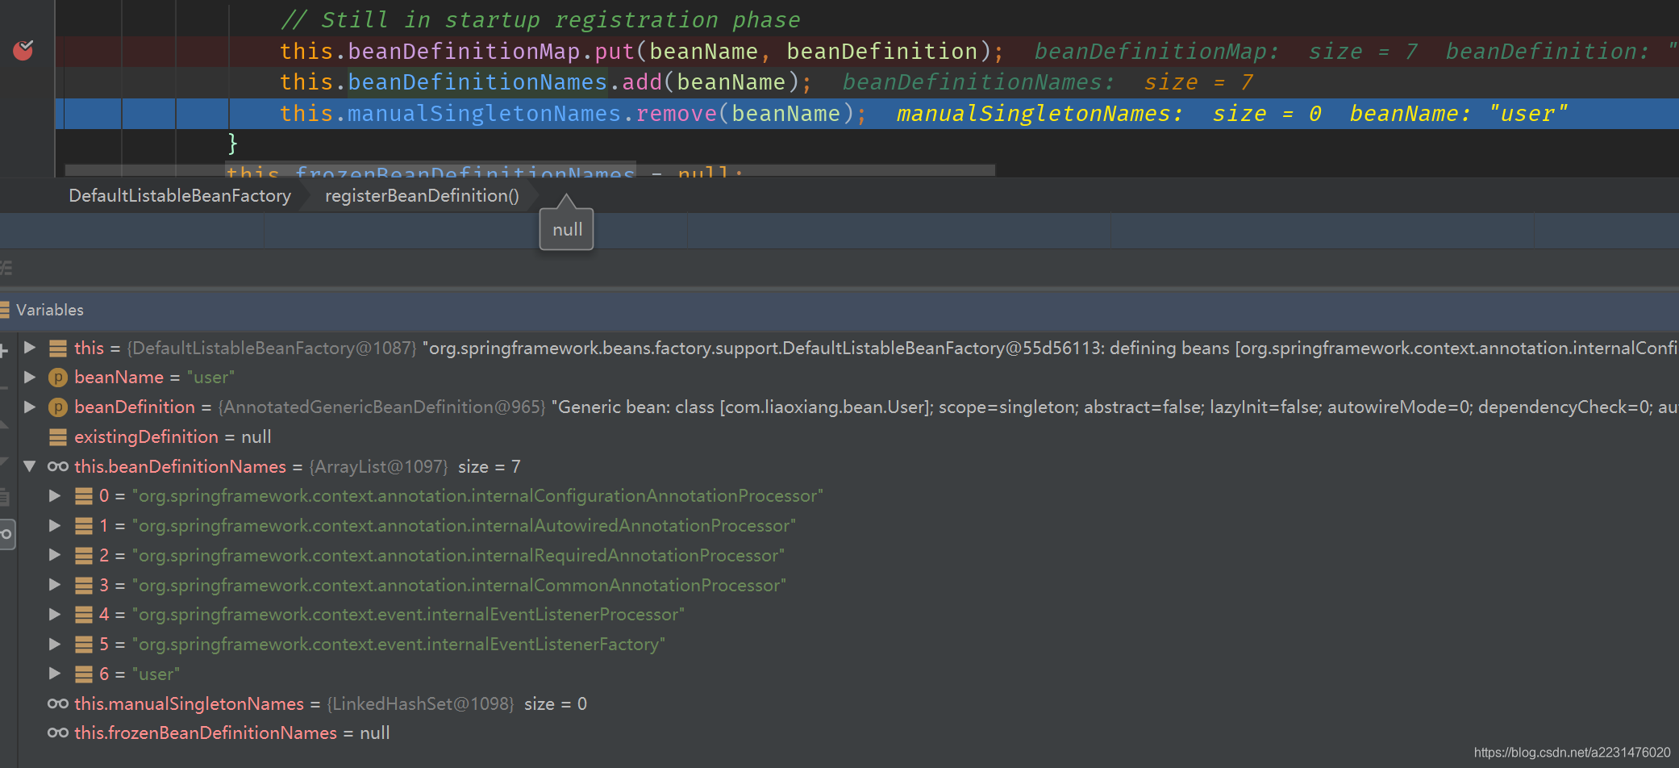Click the LinkedHashSet@1098 size = 0 value
Screen dimensions: 1679x768
(x=456, y=703)
